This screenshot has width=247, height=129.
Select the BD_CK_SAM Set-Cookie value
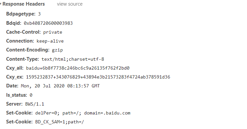click(60, 122)
